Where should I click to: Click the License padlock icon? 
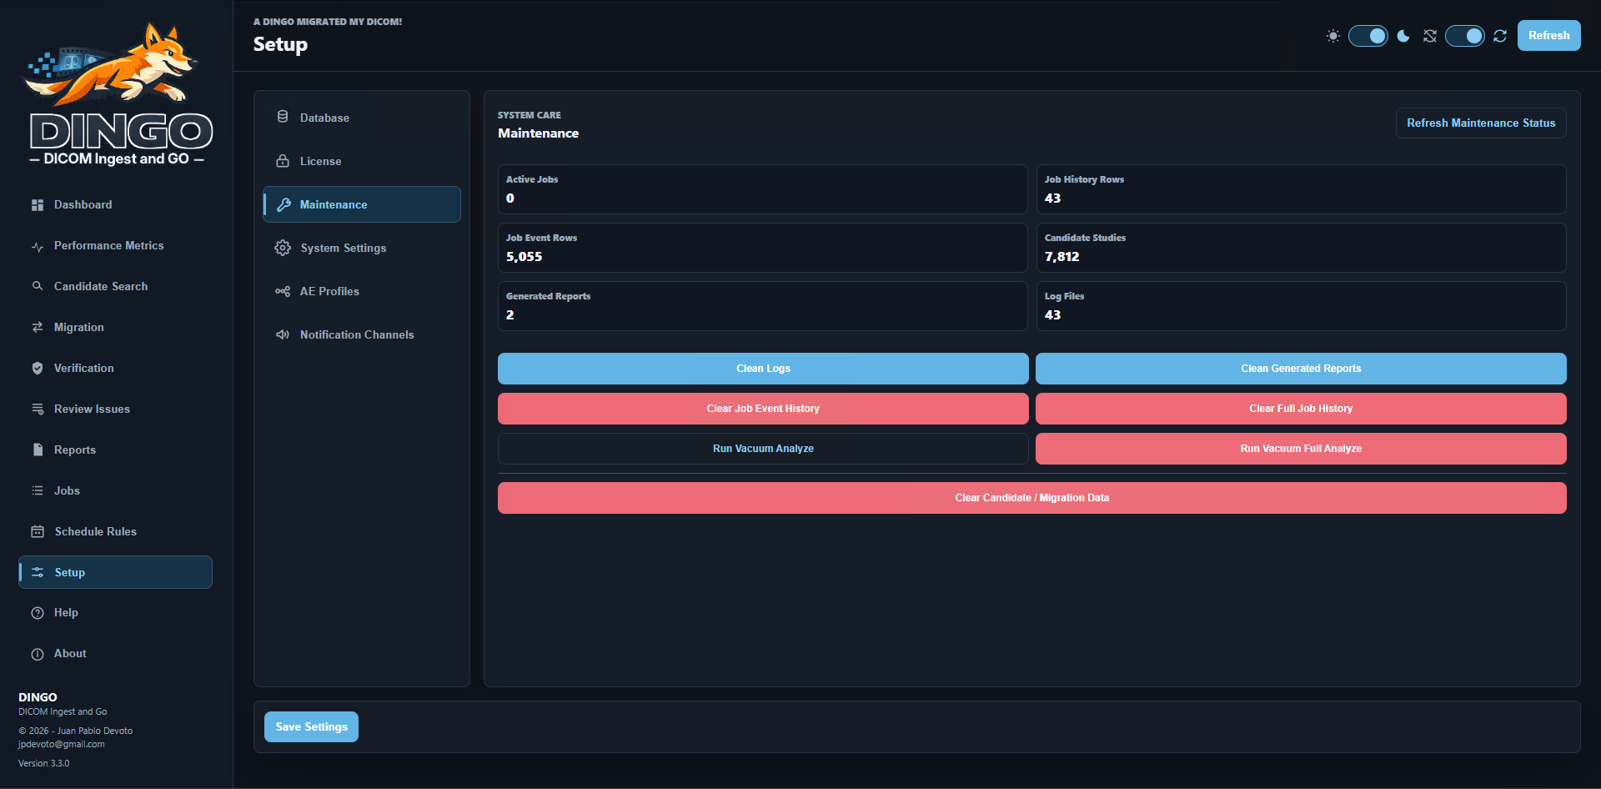[283, 161]
